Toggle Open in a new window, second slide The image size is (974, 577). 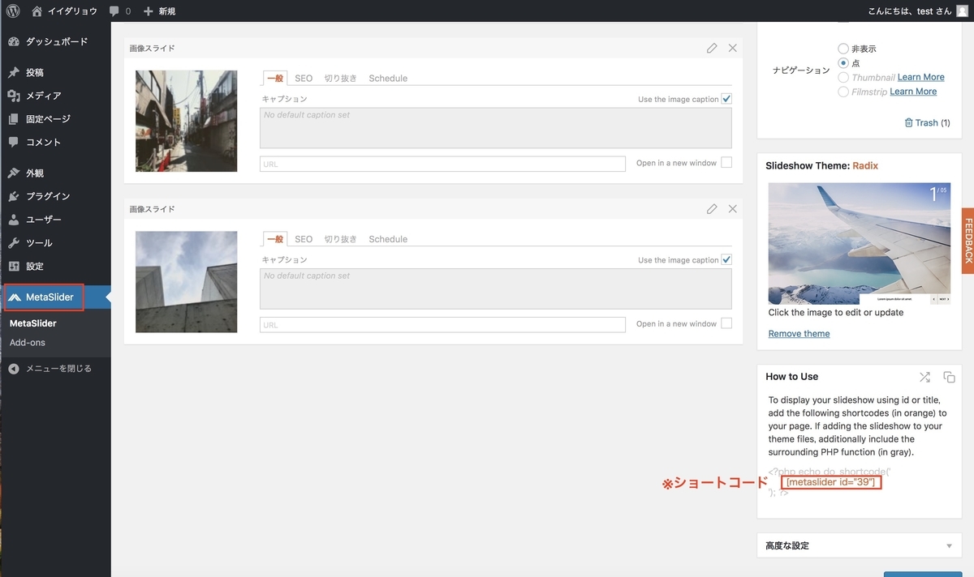point(726,323)
